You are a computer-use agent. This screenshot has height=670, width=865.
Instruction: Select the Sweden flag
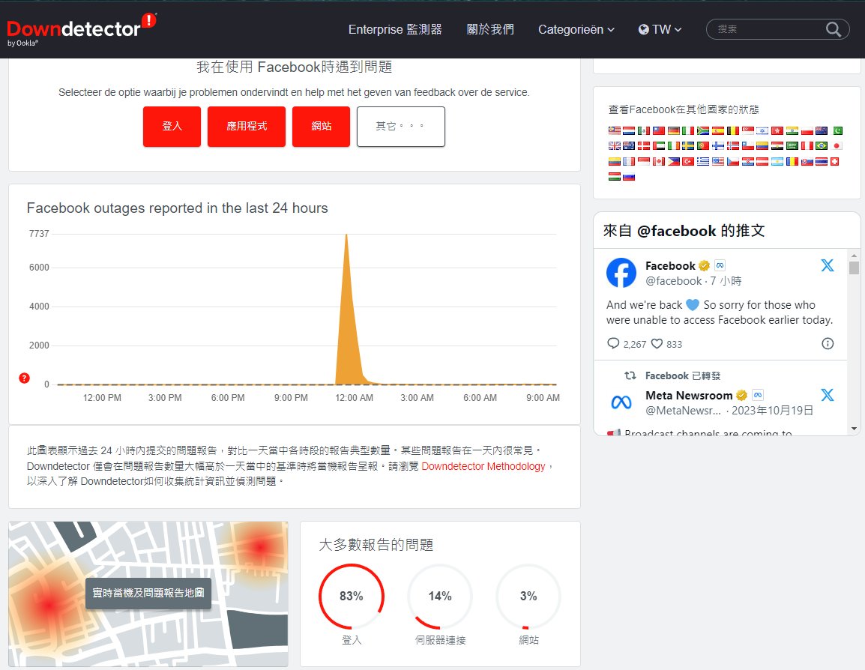pyautogui.click(x=688, y=145)
